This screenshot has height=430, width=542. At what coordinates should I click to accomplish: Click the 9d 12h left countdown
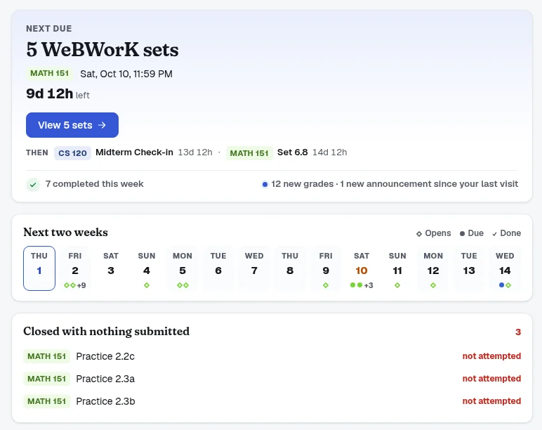[58, 93]
